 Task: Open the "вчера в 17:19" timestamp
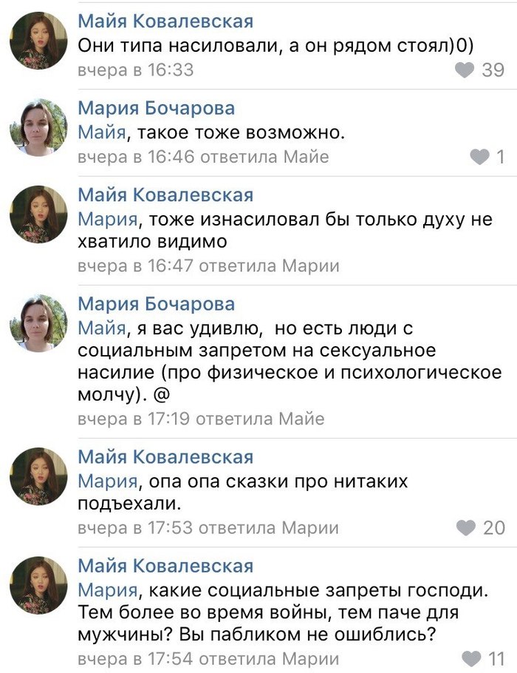[135, 419]
